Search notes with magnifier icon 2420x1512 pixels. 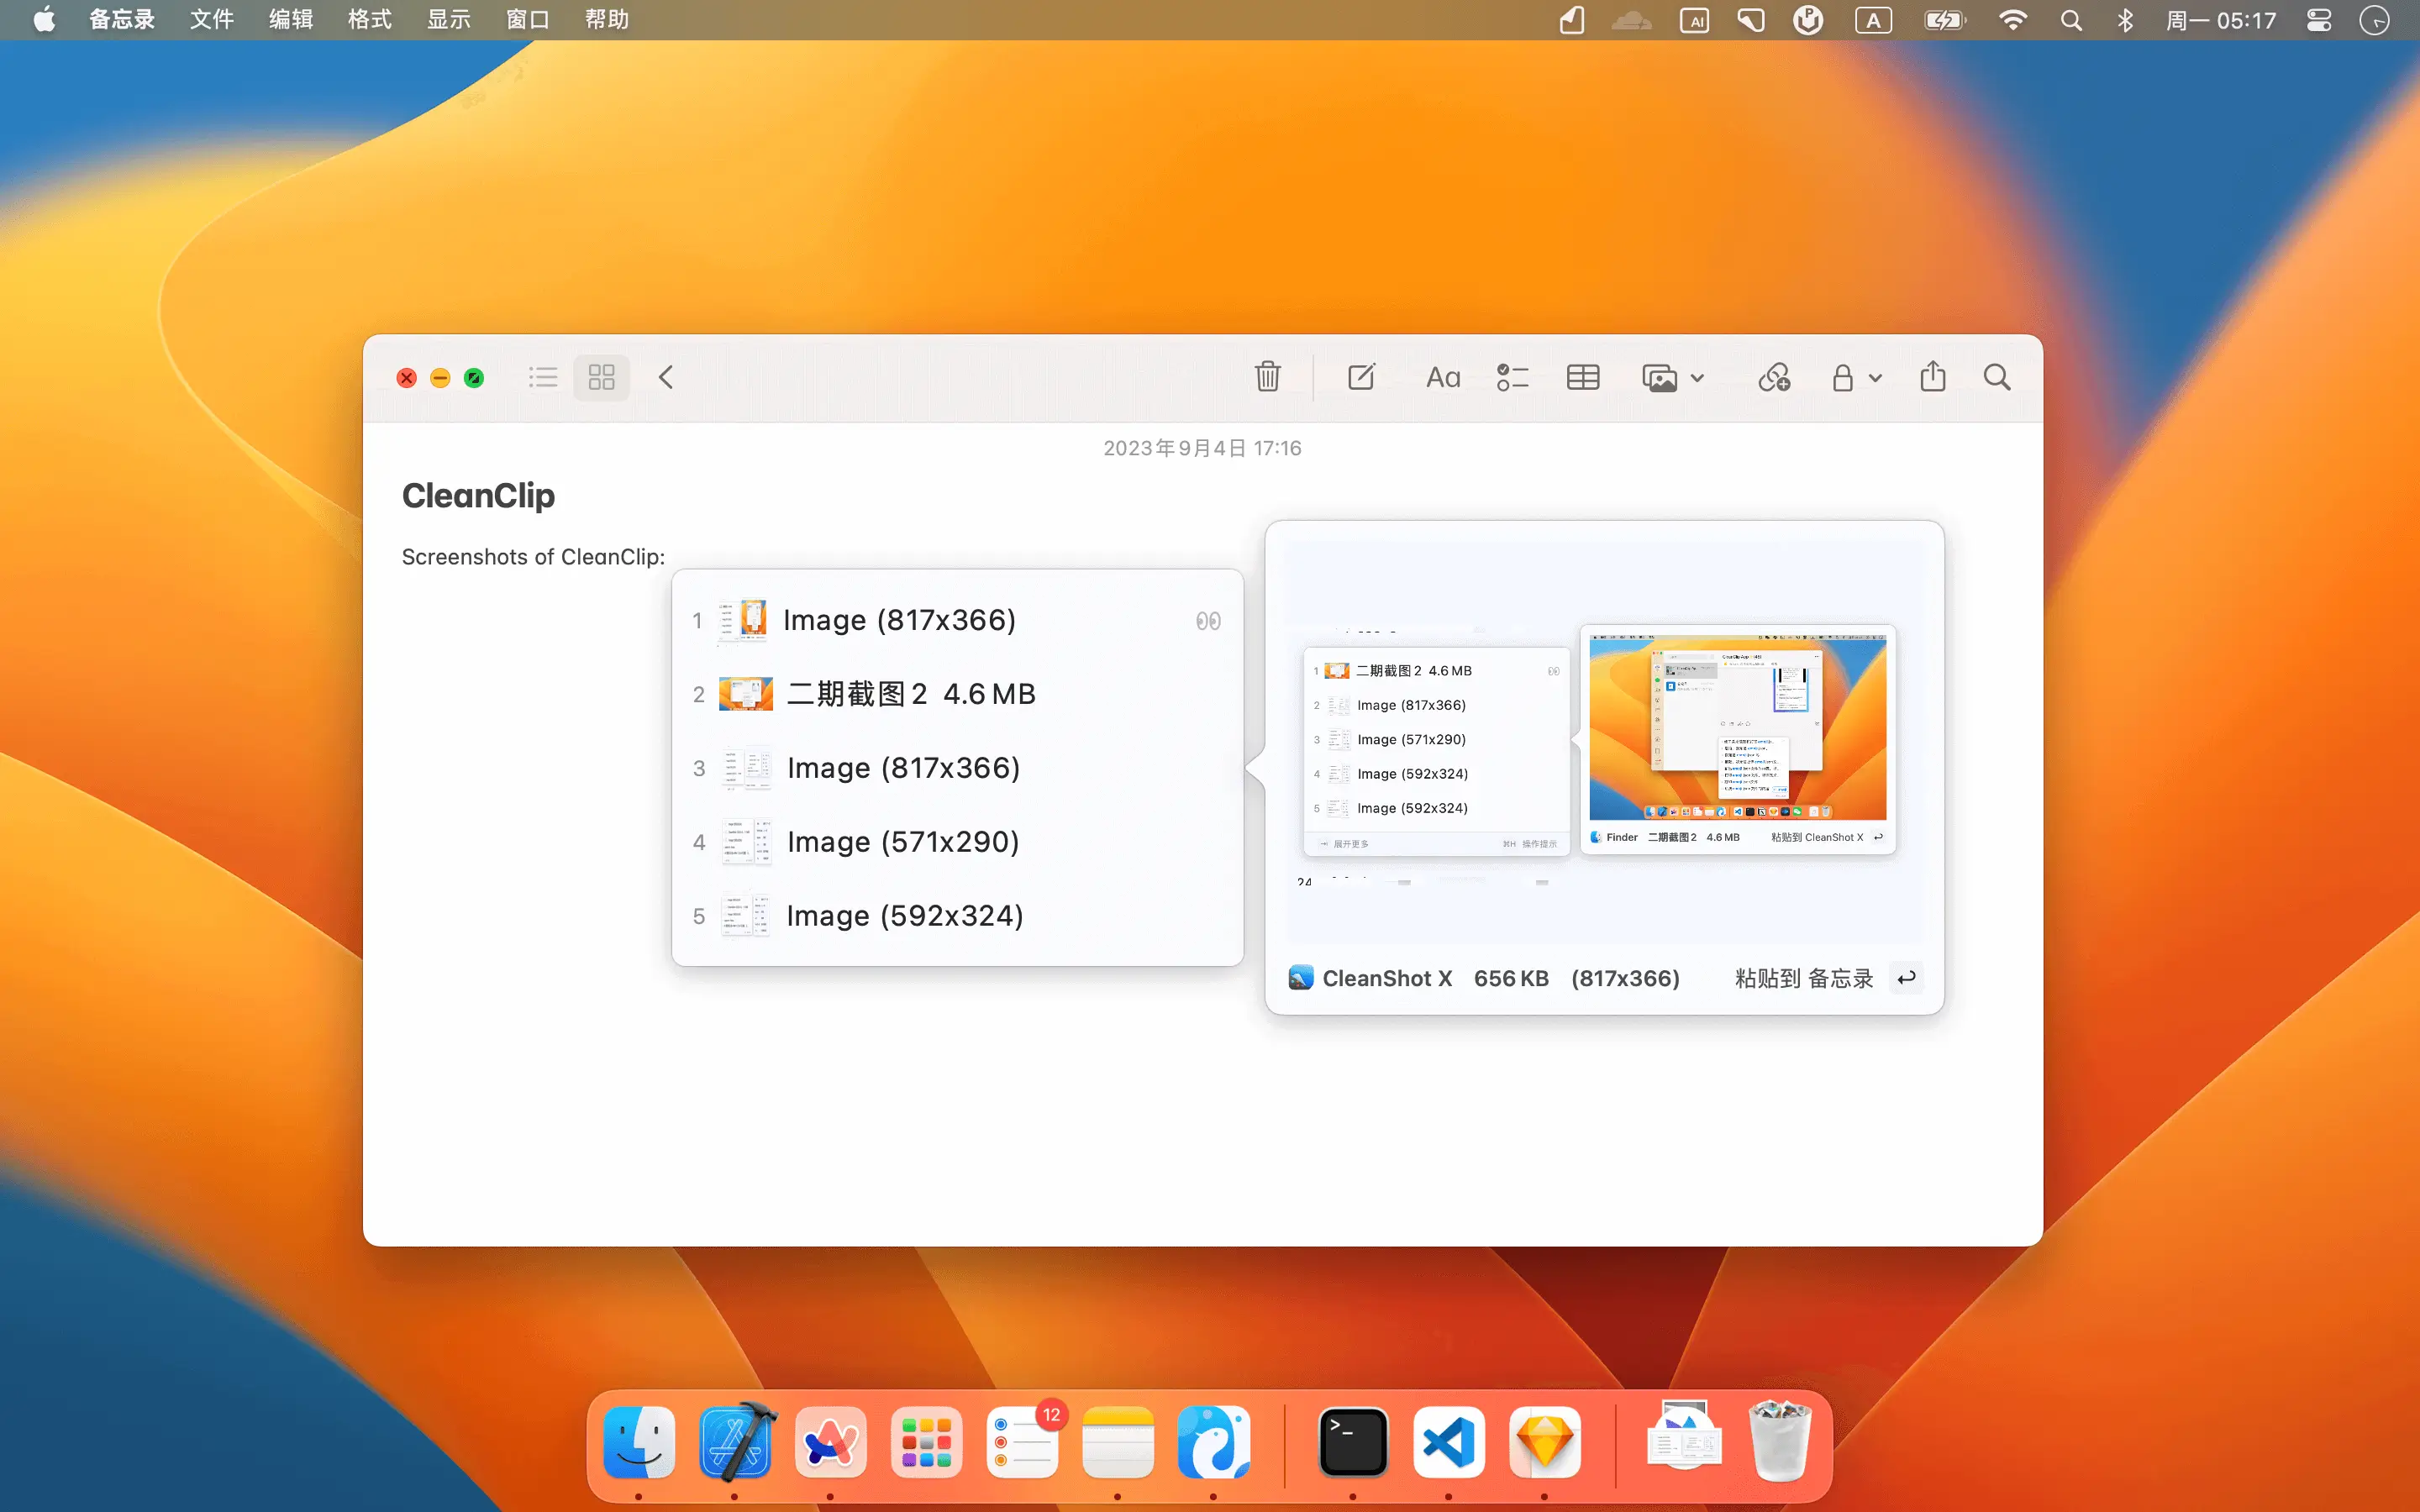(1997, 377)
